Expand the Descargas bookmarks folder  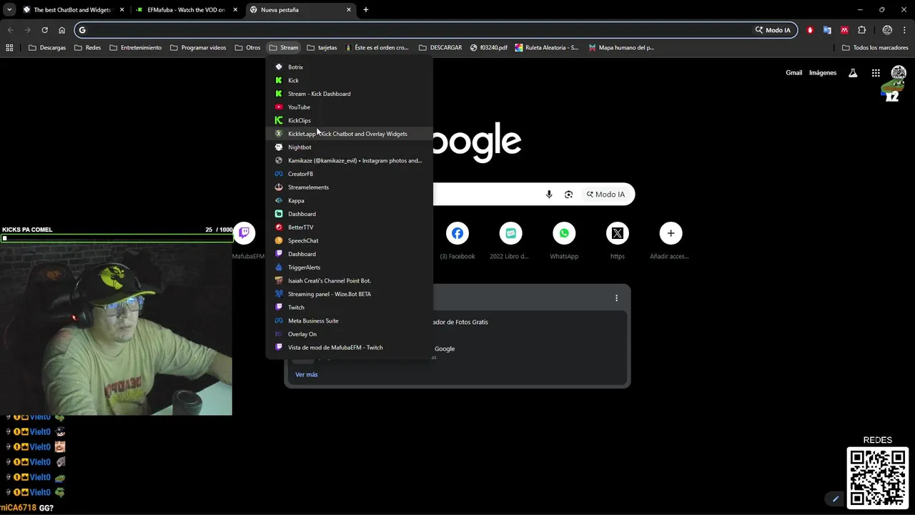[x=47, y=48]
